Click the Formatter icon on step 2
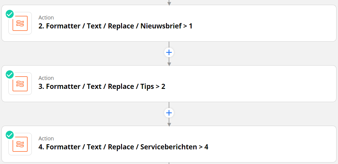This screenshot has width=338, height=164. [20, 23]
